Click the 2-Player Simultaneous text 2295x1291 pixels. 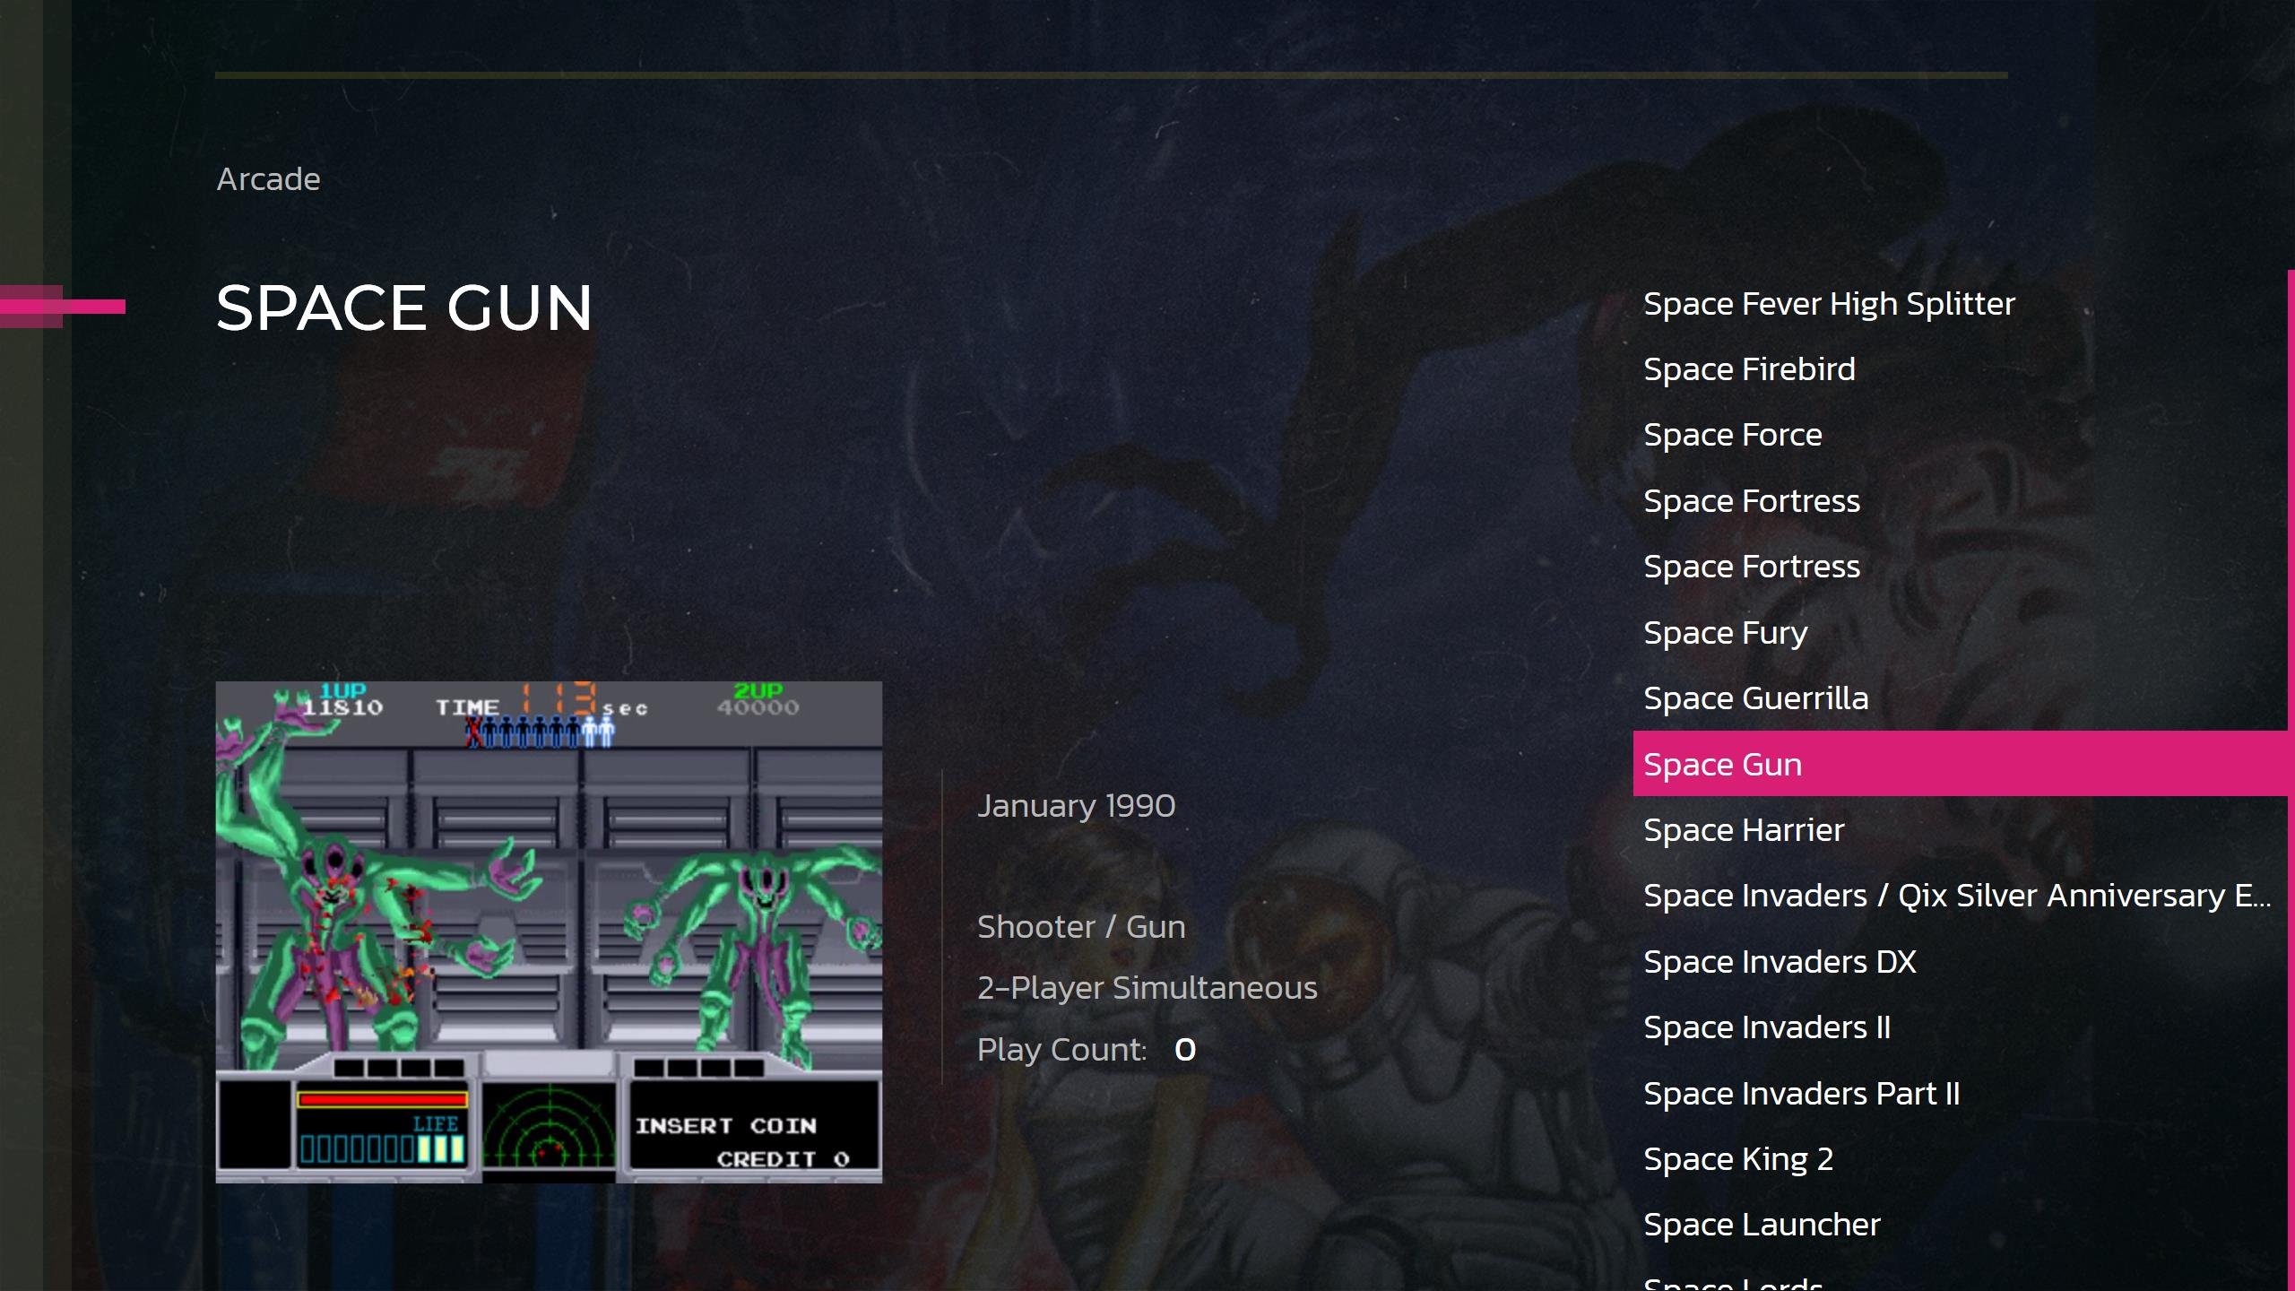pos(1147,988)
